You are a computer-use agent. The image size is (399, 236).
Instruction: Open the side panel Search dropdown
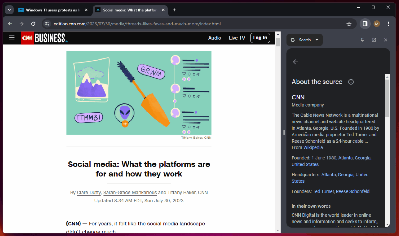click(x=305, y=40)
